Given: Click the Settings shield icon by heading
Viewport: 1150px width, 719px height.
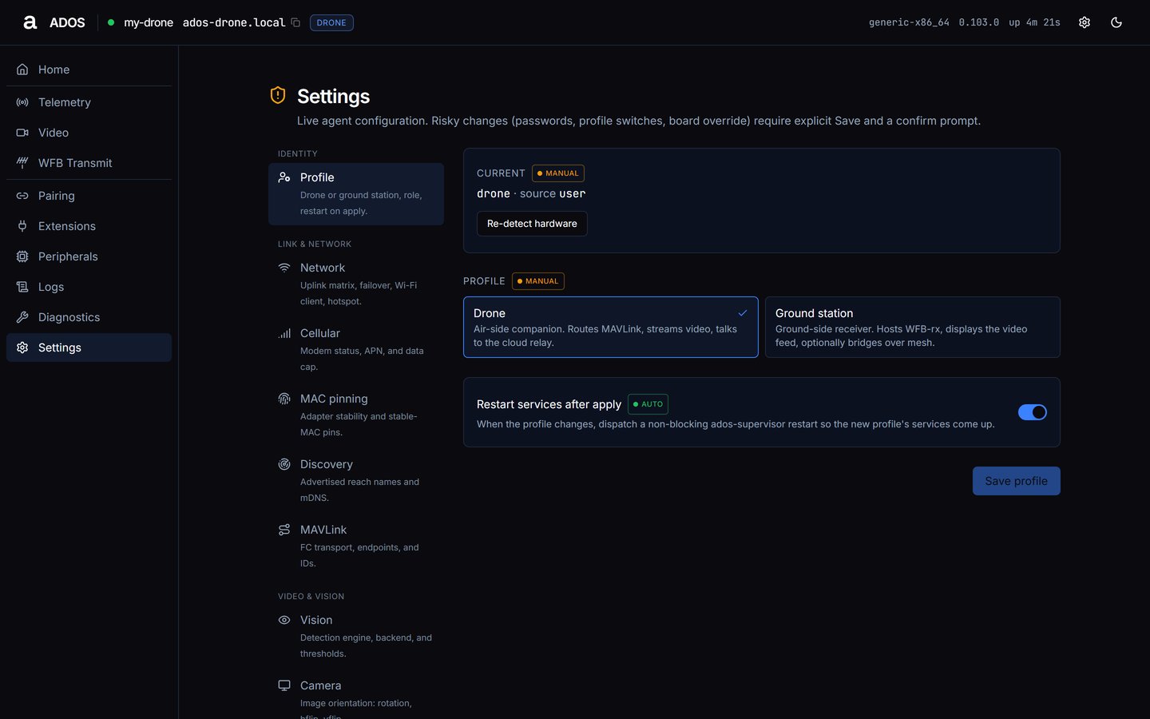Looking at the screenshot, I should coord(278,95).
